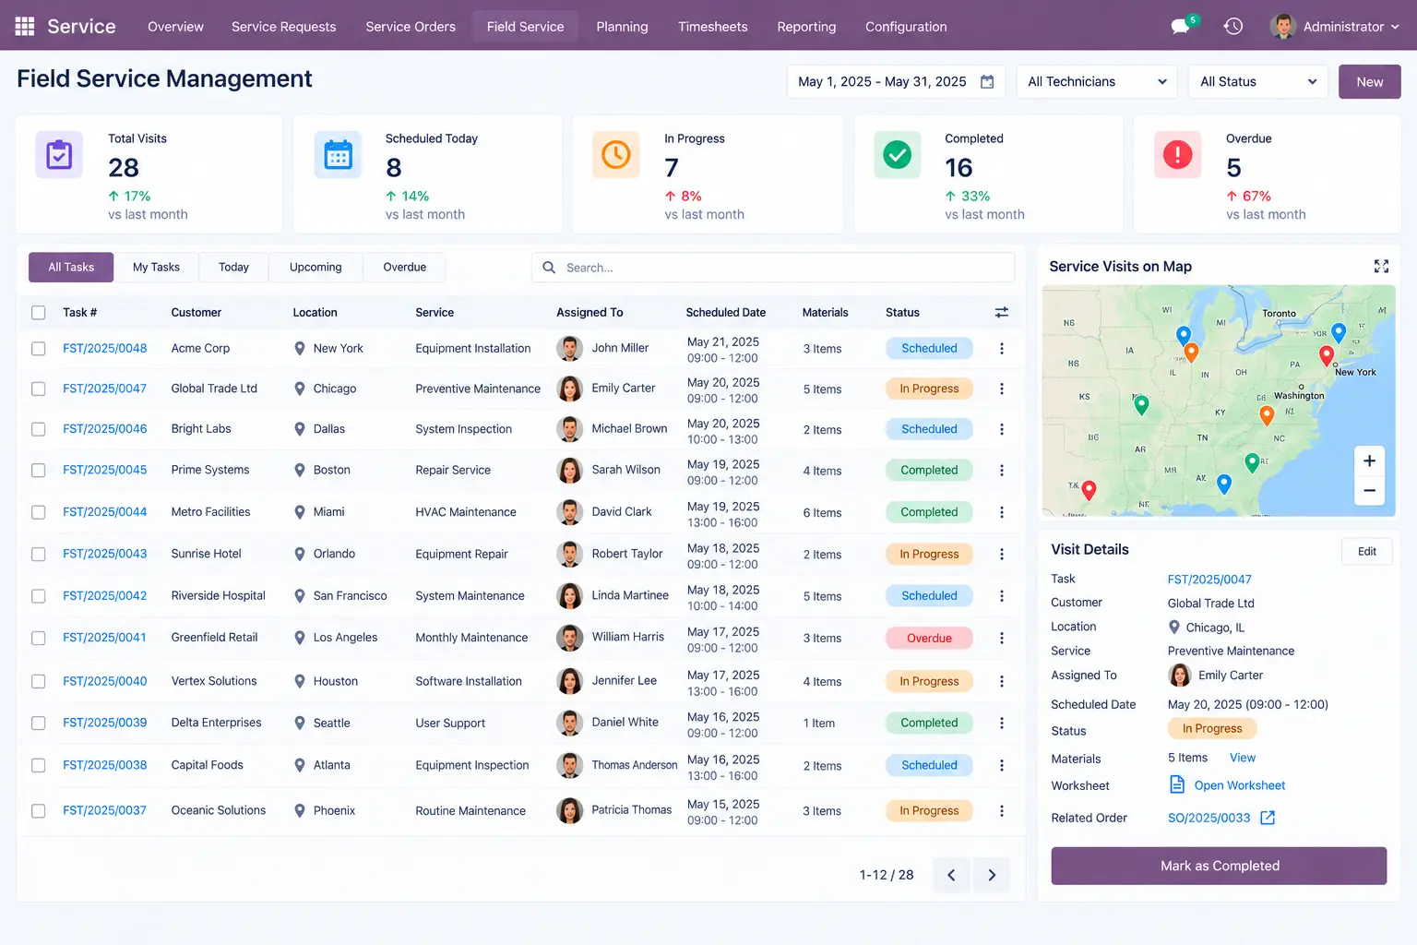Viewport: 1417px width, 945px height.
Task: Open the All Technicians dropdown
Action: pos(1097,81)
